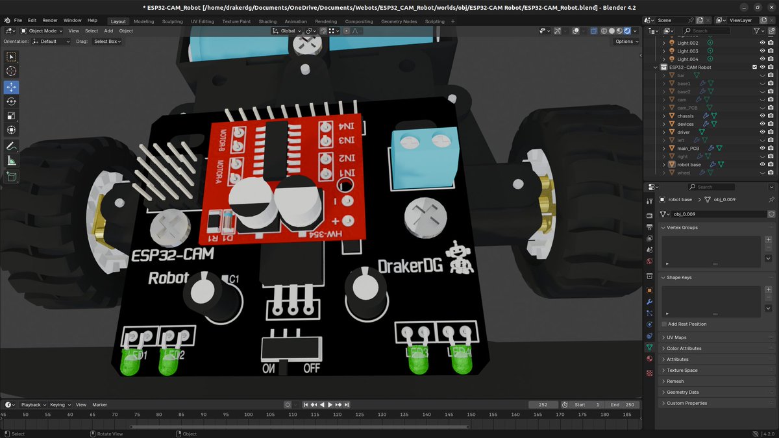Disable camera render visibility for main_PCB
This screenshot has width=779, height=438.
(771, 148)
